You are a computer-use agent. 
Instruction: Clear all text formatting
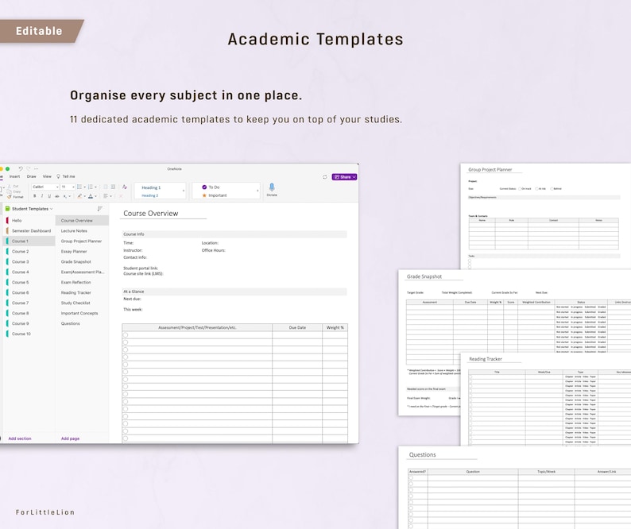(125, 187)
